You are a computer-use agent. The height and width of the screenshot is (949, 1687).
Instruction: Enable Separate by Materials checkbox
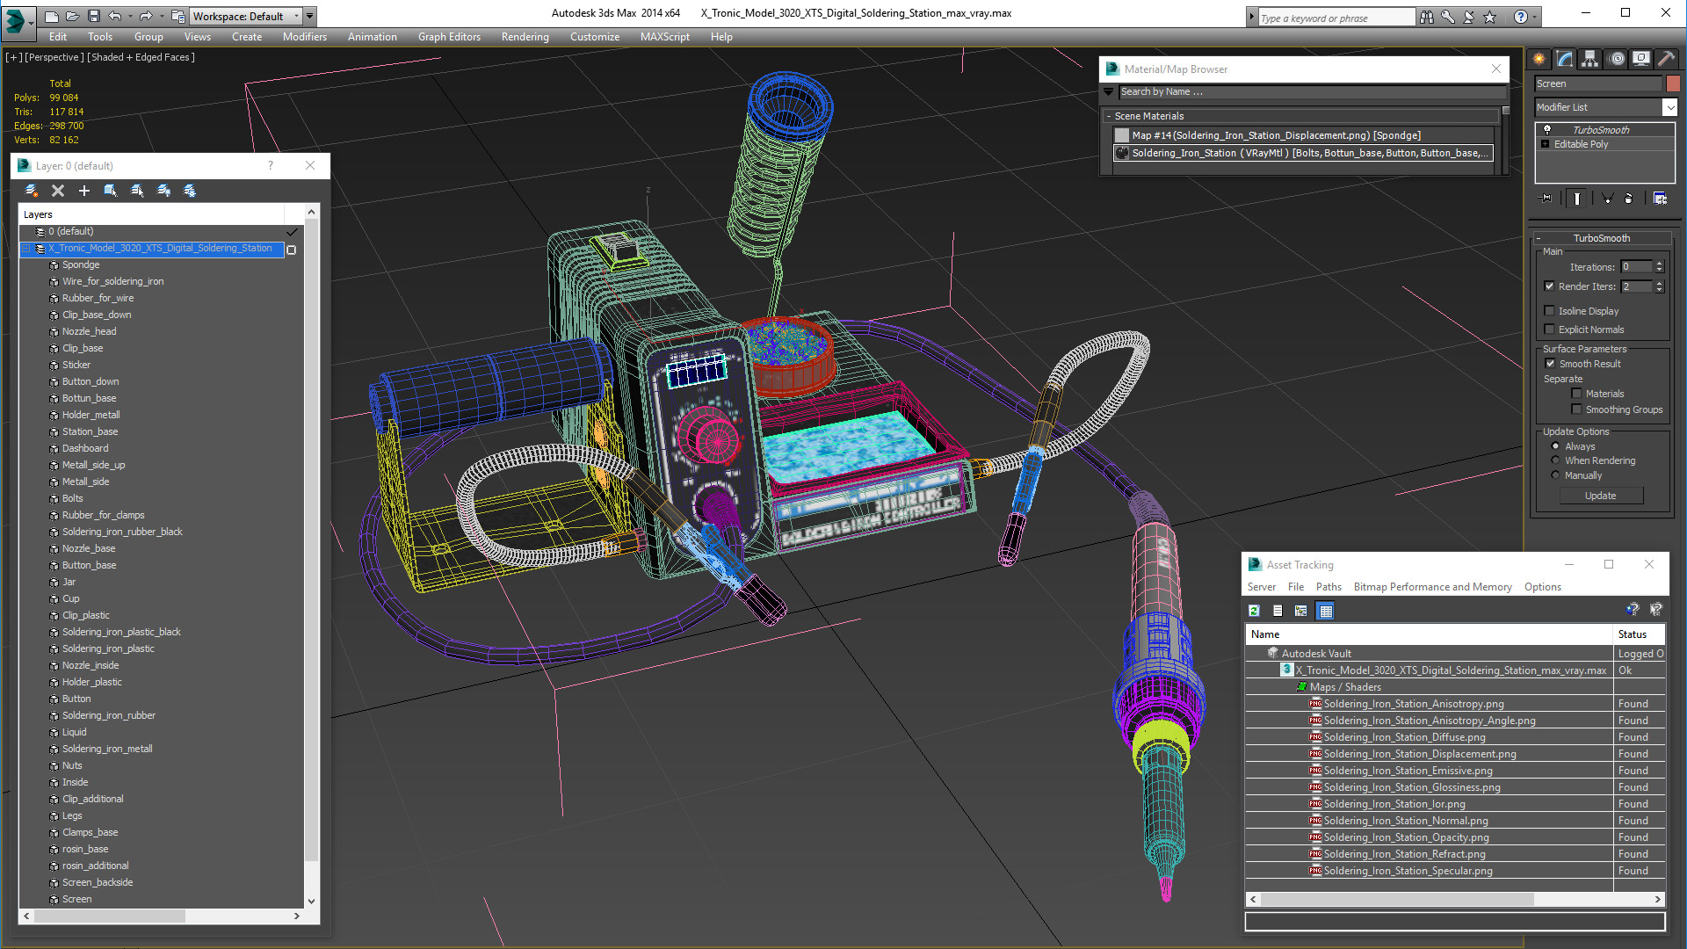(1576, 394)
